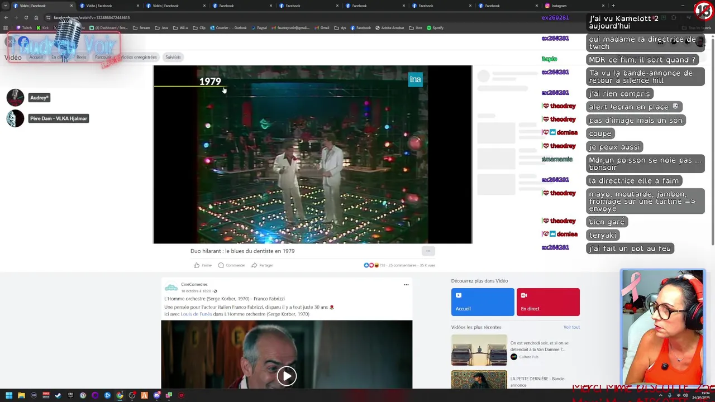Open the post date 18 octobre
This screenshot has width=715, height=402.
[196, 291]
